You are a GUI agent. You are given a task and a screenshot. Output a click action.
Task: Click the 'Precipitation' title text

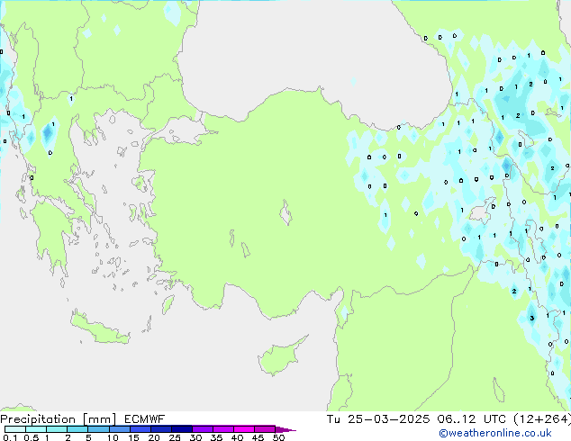point(38,419)
